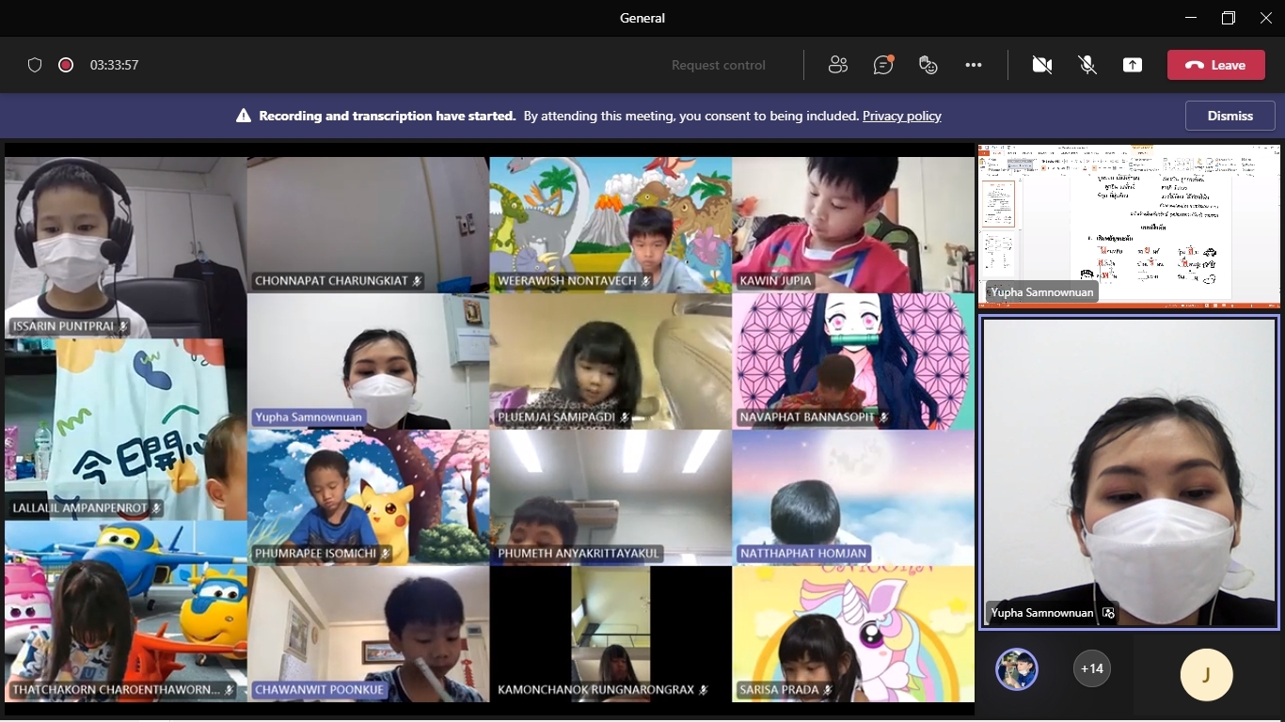Select Kawin Jupia's video tile

point(852,224)
